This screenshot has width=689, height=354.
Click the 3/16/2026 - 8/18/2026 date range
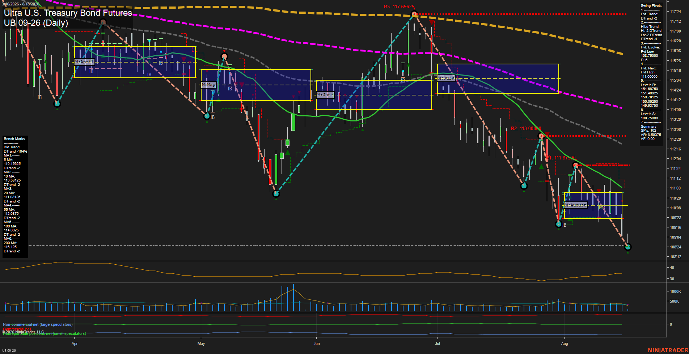(x=21, y=4)
